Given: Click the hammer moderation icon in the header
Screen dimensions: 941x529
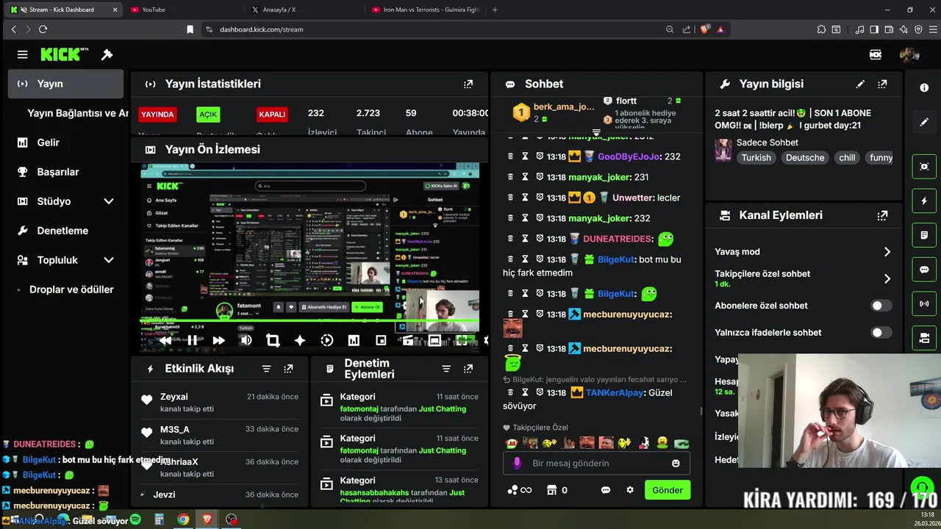Looking at the screenshot, I should 107,54.
